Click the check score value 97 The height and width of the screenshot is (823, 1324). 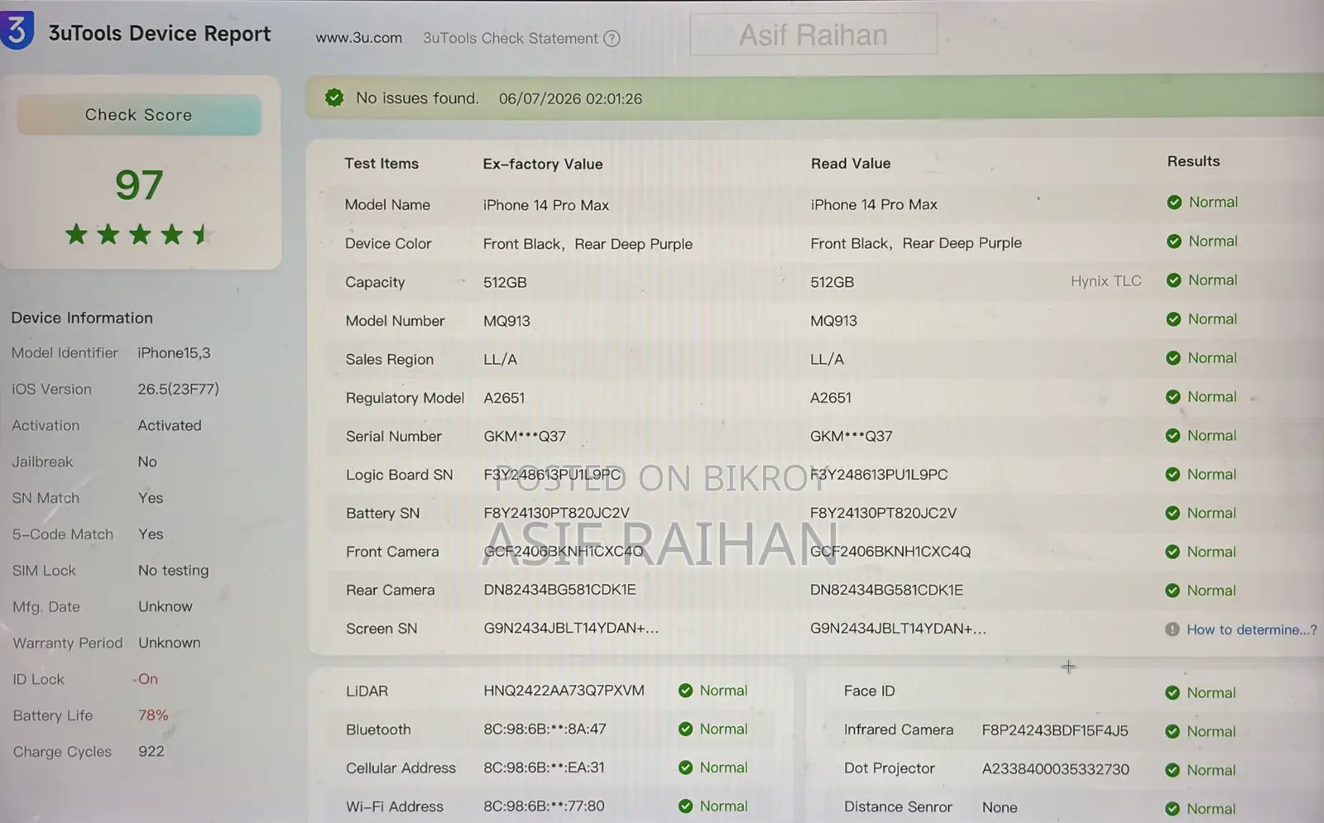click(139, 185)
